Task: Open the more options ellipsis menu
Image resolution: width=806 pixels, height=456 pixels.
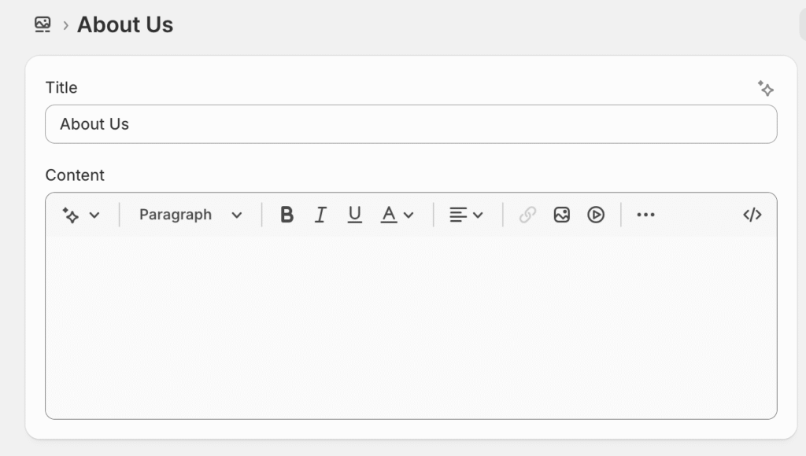Action: pos(645,215)
